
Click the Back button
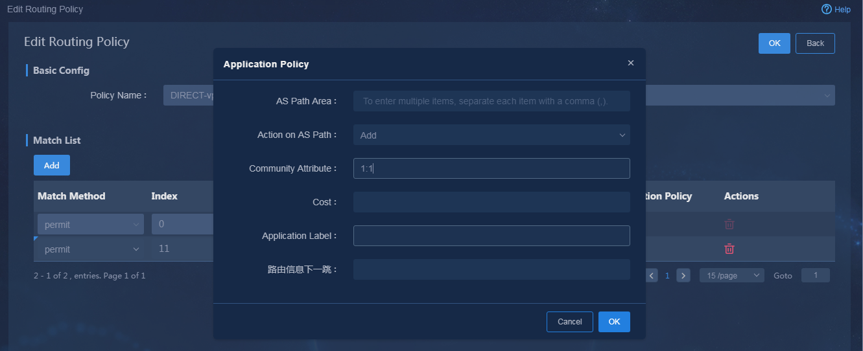[815, 43]
